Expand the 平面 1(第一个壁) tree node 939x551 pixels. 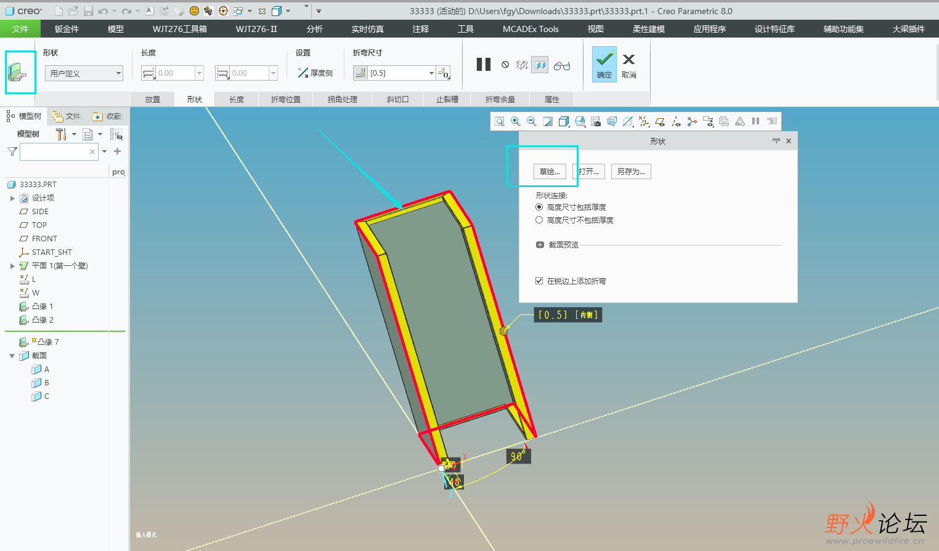[x=12, y=266]
